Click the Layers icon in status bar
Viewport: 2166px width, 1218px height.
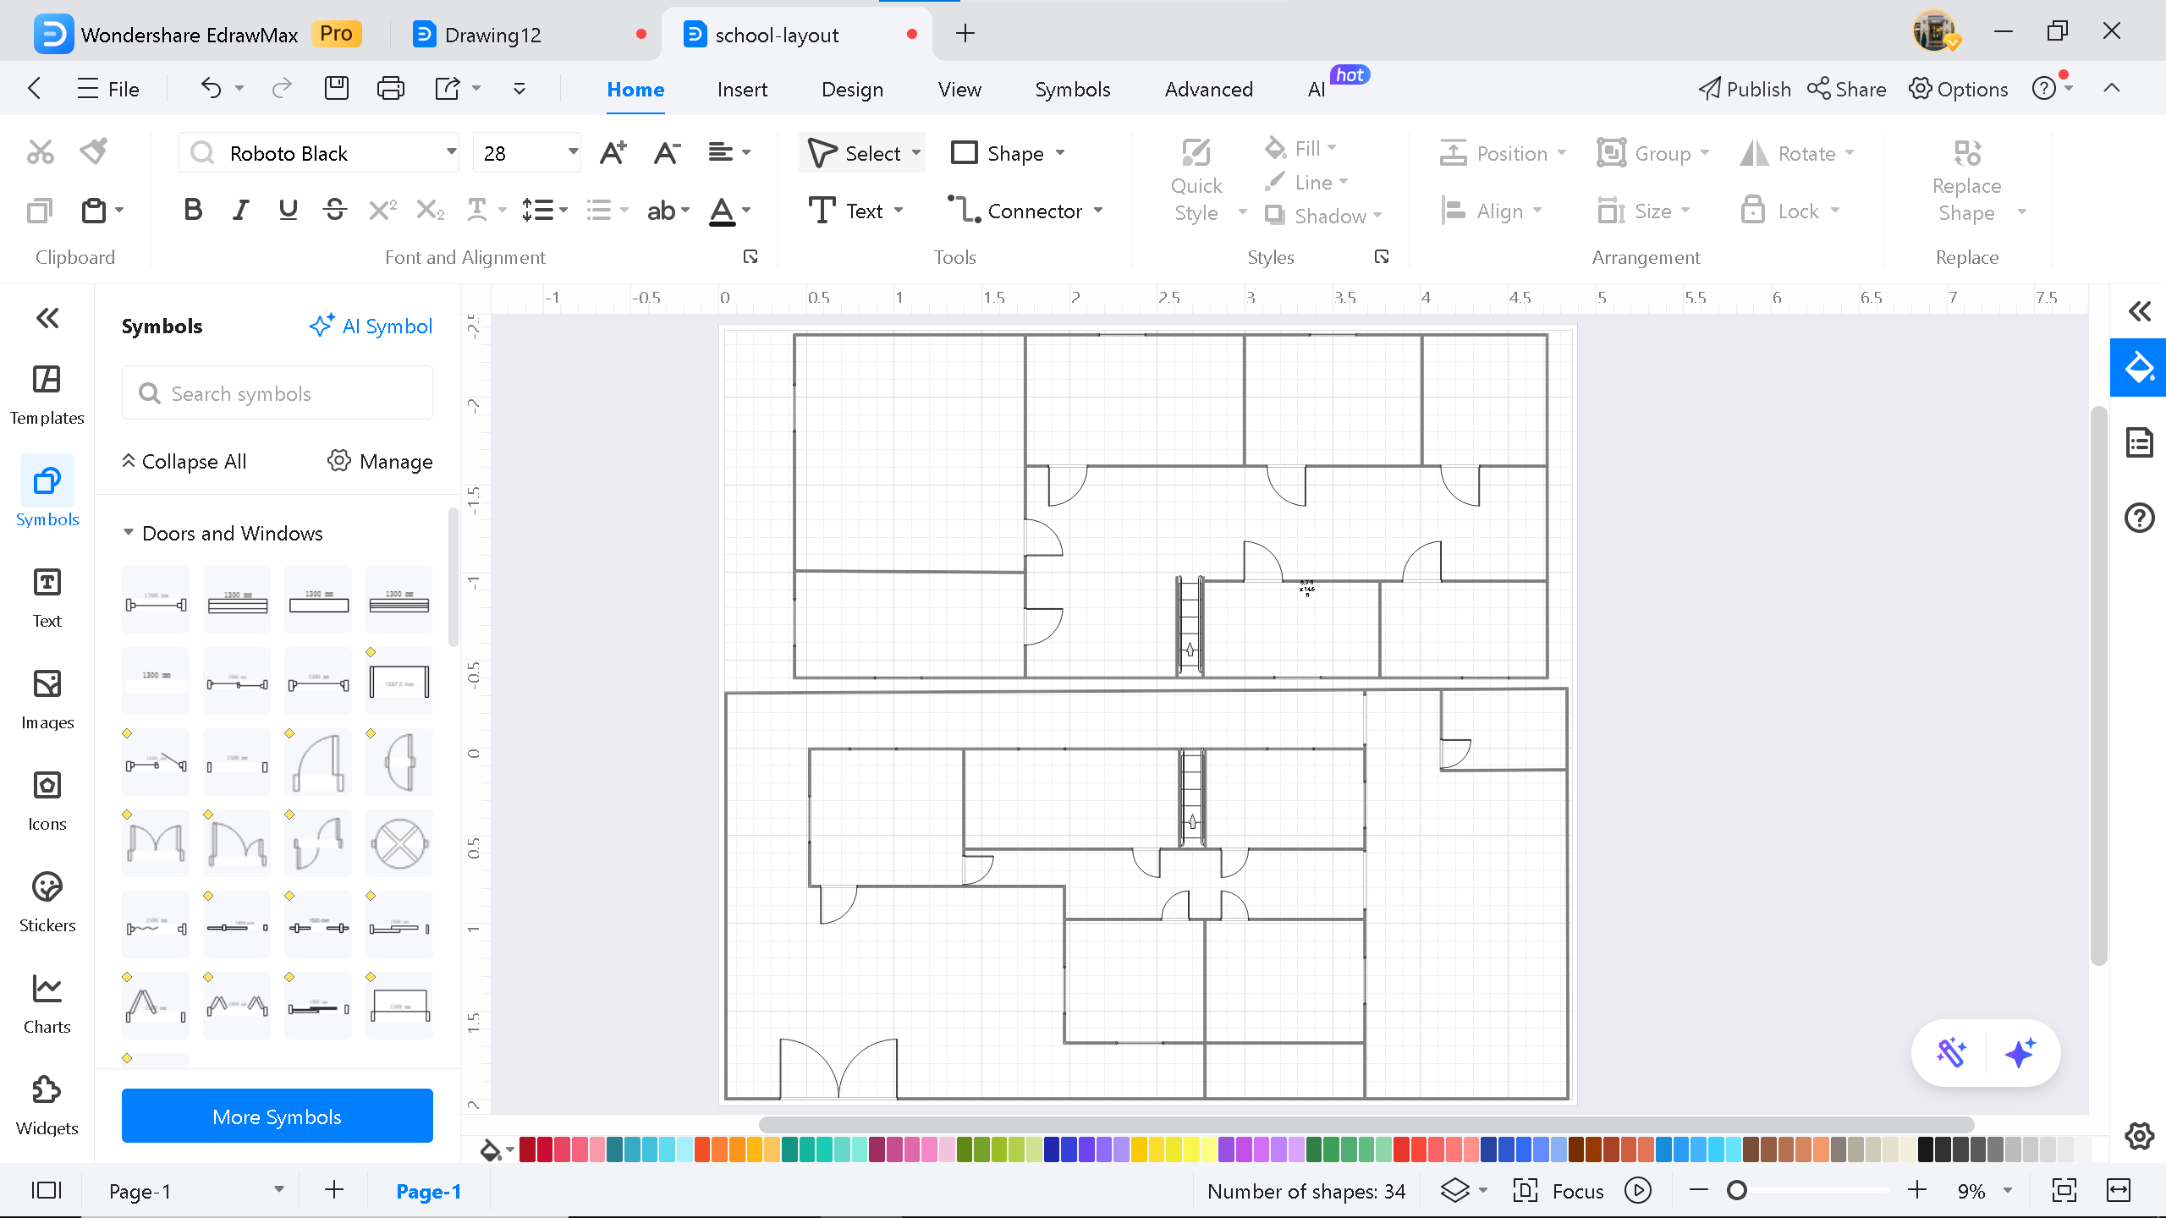1454,1191
